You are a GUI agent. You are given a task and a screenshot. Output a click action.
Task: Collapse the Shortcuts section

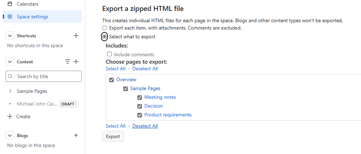click(x=10, y=36)
